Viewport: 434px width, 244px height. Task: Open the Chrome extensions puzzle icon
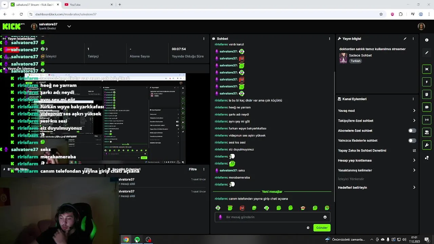click(x=401, y=14)
